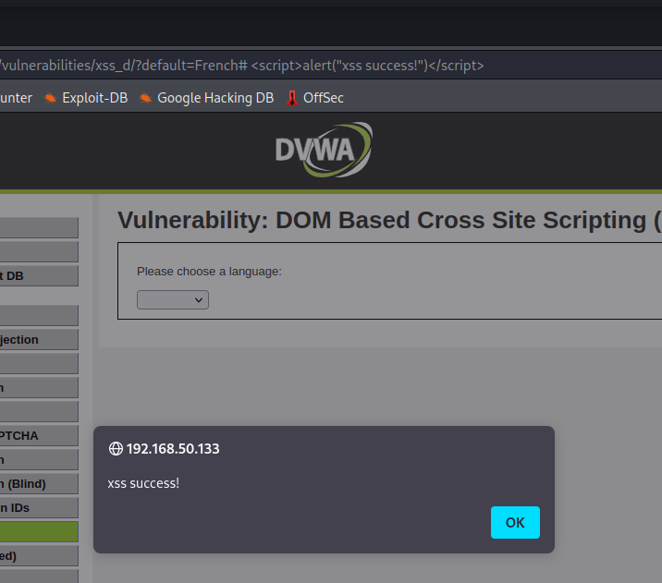Image resolution: width=662 pixels, height=583 pixels.
Task: Click the Exploit-DB bookmark icon
Action: [50, 98]
